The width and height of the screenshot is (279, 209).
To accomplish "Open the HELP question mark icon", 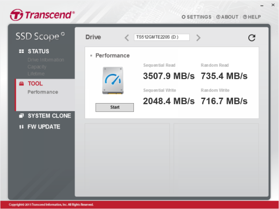I will pyautogui.click(x=245, y=17).
